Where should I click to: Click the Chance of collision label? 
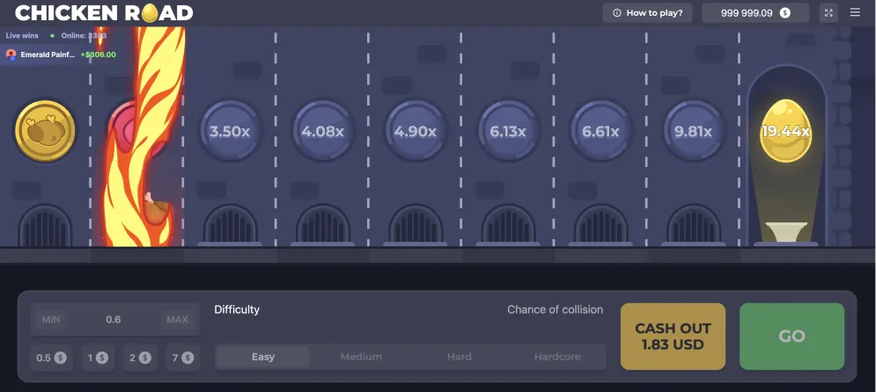tap(555, 309)
